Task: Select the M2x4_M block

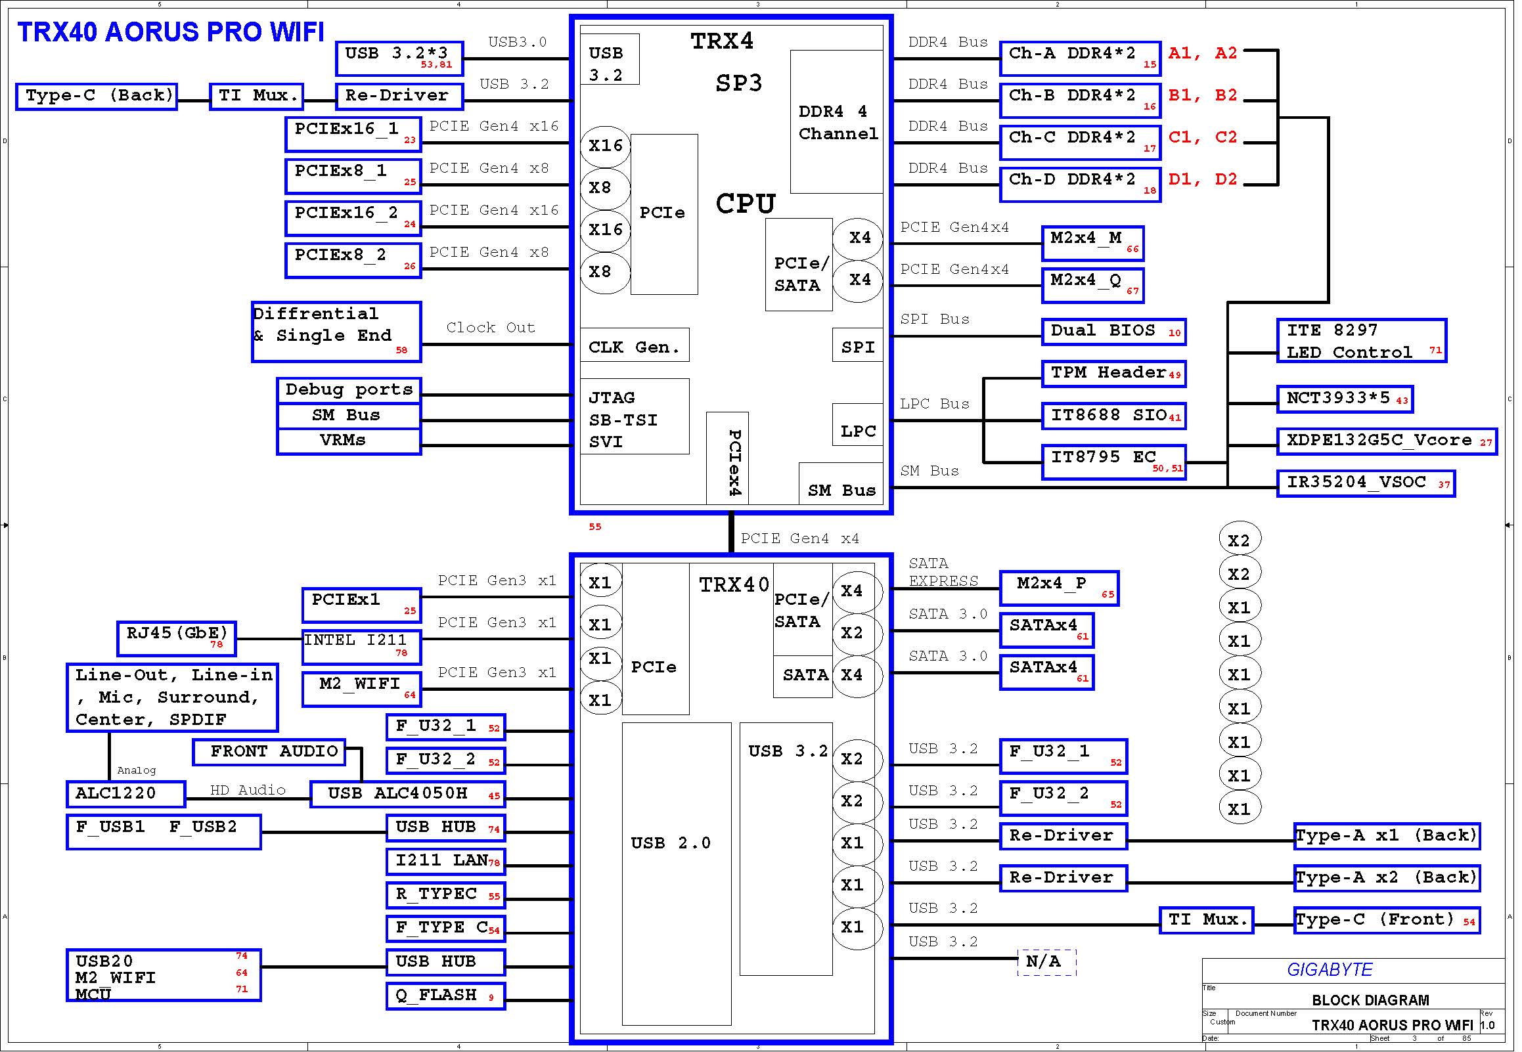Action: coord(1093,243)
